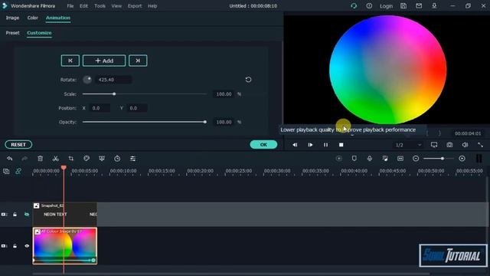Go to next keyframe button

tap(138, 61)
